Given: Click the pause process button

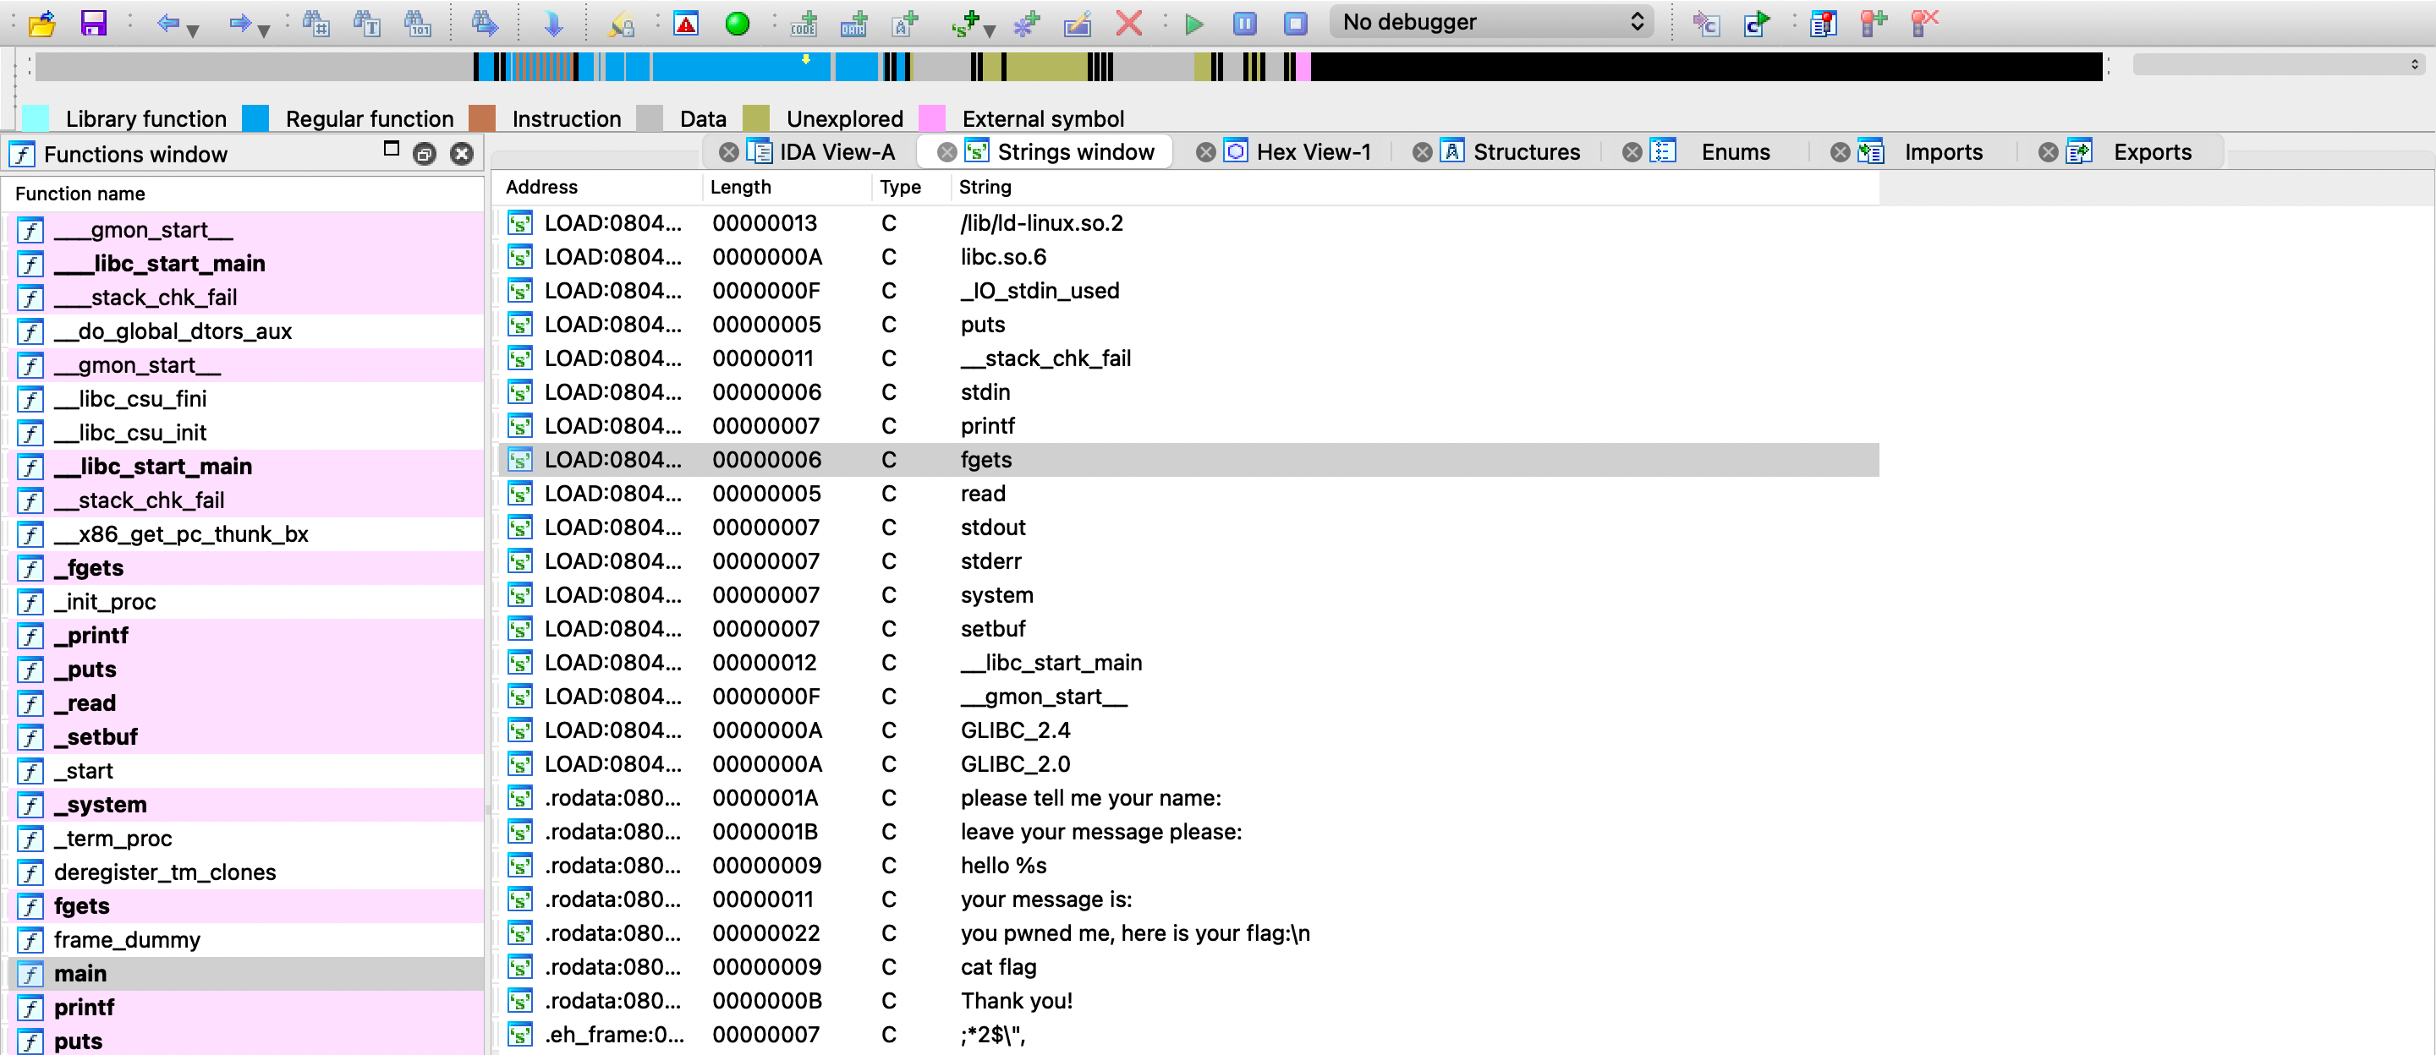Looking at the screenshot, I should tap(1244, 23).
